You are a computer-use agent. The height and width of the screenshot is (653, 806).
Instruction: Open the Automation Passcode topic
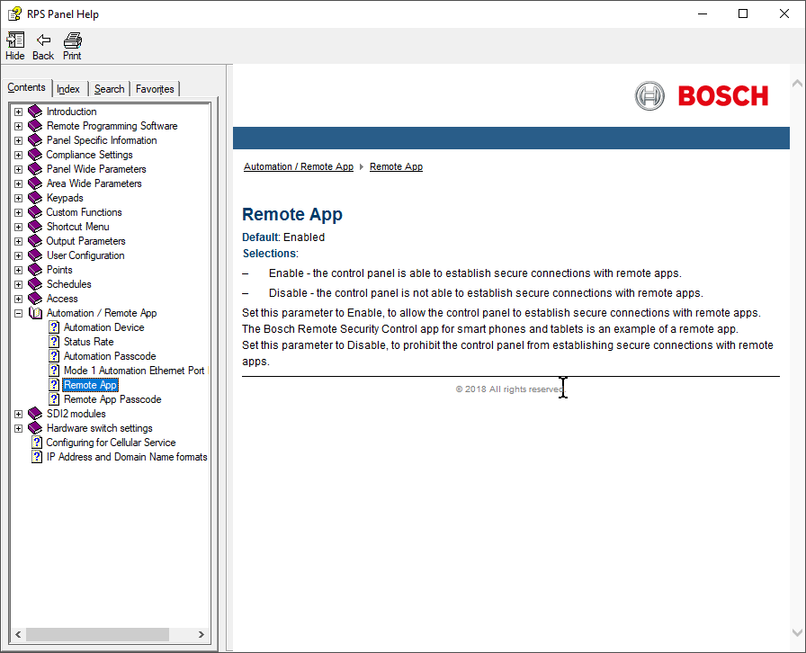[x=110, y=356]
